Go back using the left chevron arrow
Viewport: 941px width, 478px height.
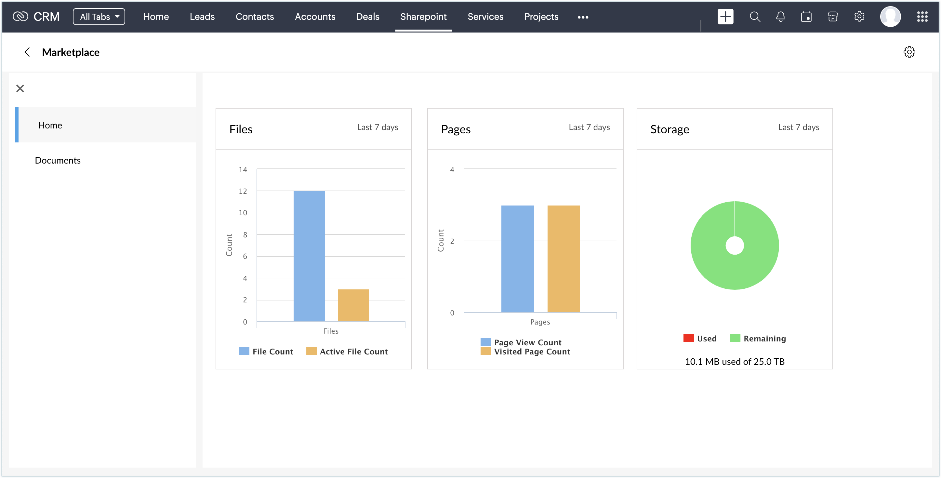[27, 52]
